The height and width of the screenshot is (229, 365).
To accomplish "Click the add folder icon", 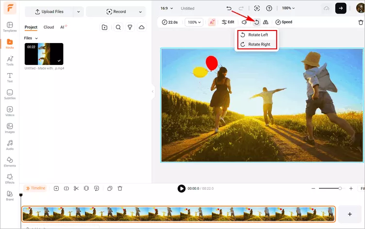I will 104,28.
